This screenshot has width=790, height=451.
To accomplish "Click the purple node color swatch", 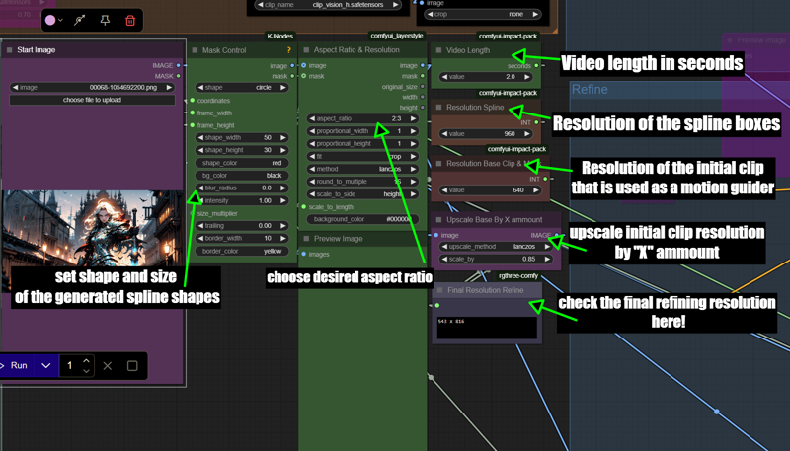I will 50,20.
